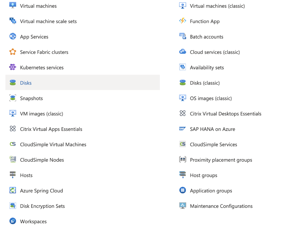Go to Application groups link
Viewport: 307px width, 234px height.
point(211,191)
